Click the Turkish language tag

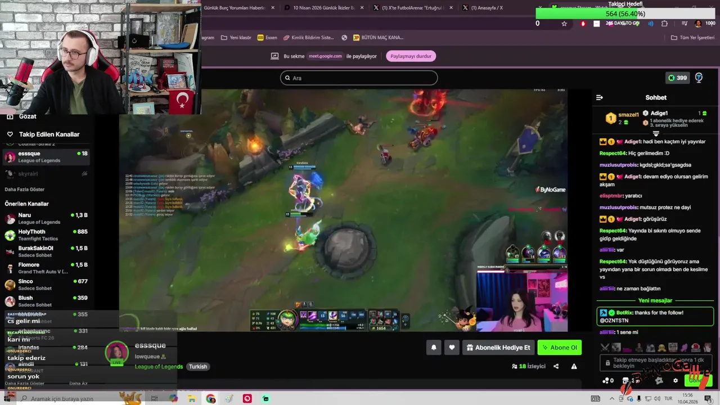click(198, 367)
